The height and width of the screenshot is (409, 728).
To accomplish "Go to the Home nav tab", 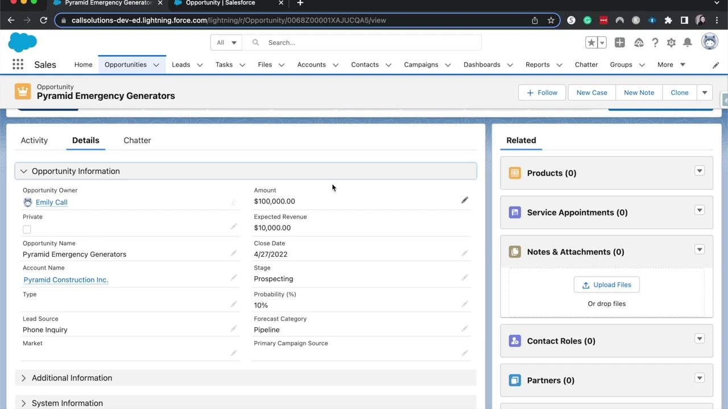I will [x=83, y=65].
